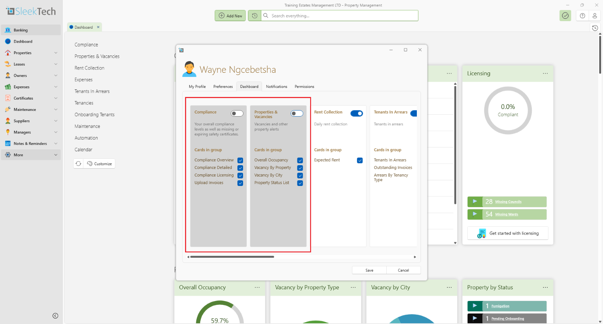Viewport: 603px width, 324px height.
Task: Select the Dashboard tab in the user dialog
Action: [249, 87]
